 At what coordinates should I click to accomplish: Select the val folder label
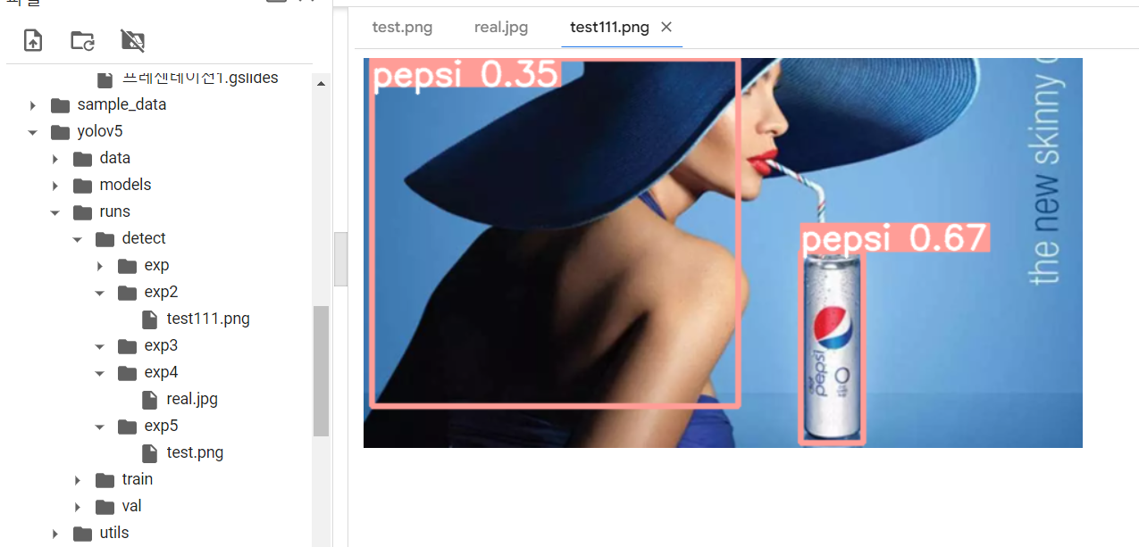click(x=132, y=506)
